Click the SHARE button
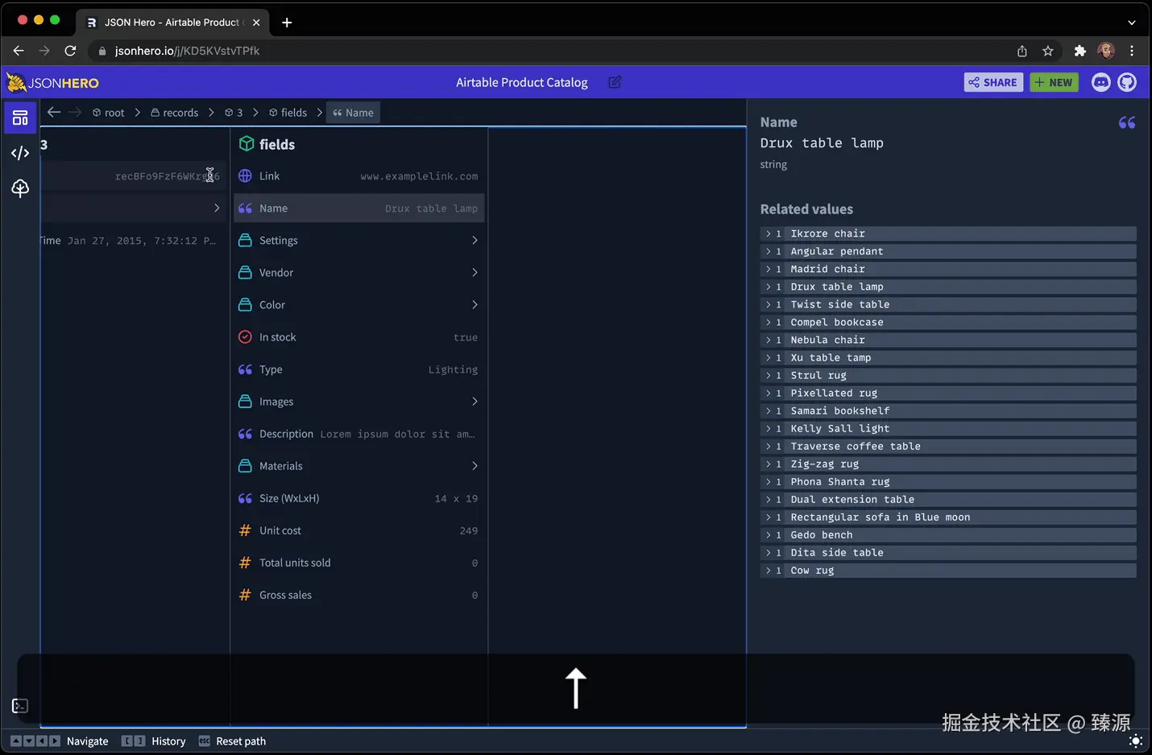The width and height of the screenshot is (1152, 755). (x=993, y=82)
